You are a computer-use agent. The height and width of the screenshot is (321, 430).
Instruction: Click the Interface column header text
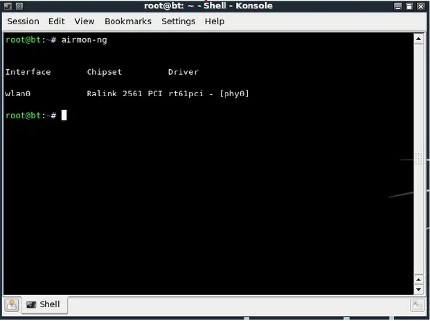(28, 72)
